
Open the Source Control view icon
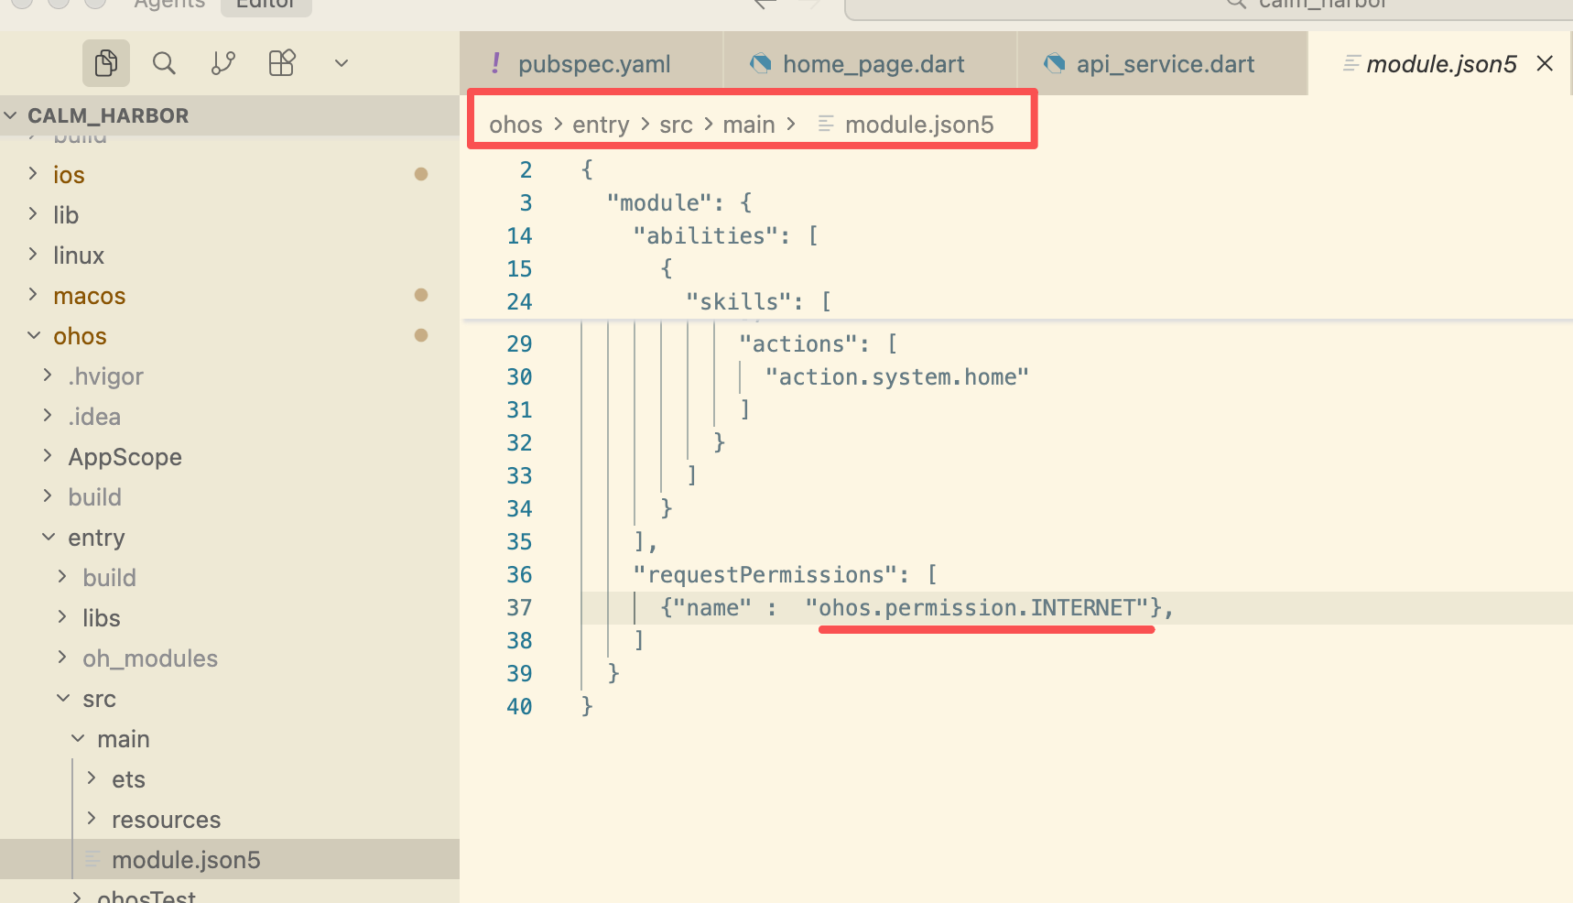click(x=223, y=63)
